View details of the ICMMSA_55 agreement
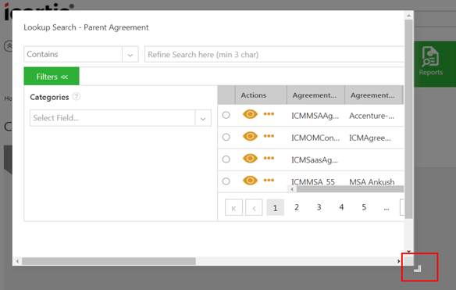 click(x=250, y=181)
